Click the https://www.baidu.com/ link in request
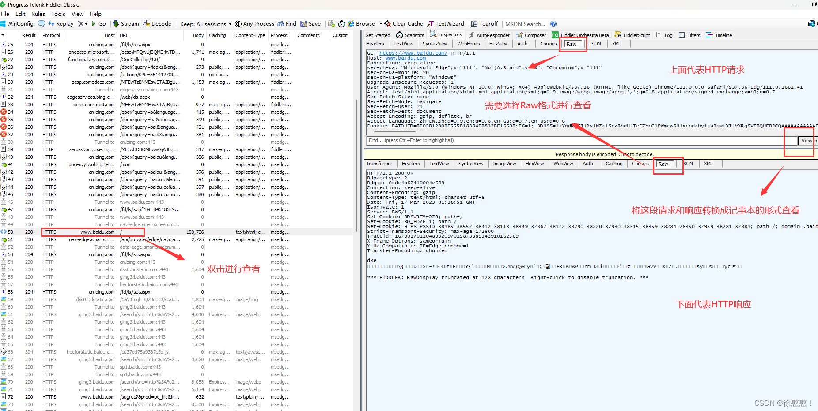This screenshot has width=818, height=411. pos(413,53)
